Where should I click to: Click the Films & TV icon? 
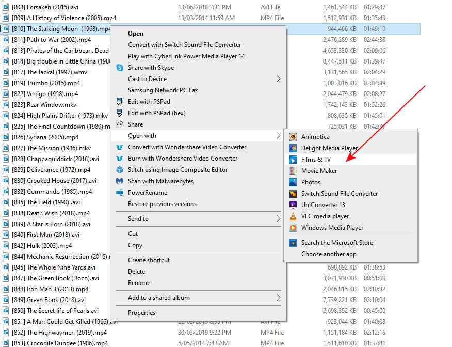(x=293, y=160)
